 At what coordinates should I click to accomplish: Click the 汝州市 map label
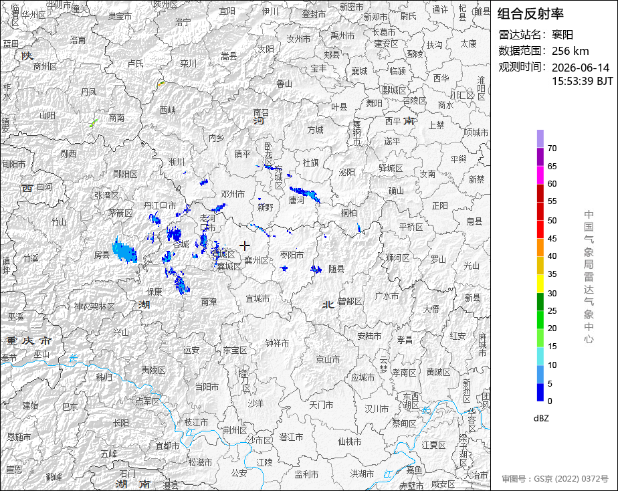[x=298, y=39]
